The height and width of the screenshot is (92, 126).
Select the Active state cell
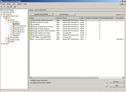pos(82,37)
